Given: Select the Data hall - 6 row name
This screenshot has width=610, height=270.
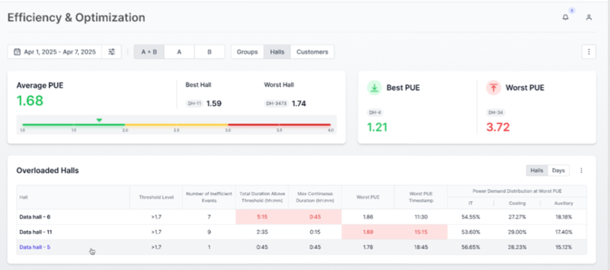Looking at the screenshot, I should (x=35, y=217).
